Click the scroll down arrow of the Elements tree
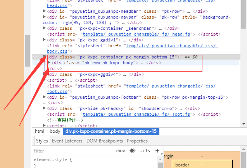Viewport: 247px width, 168px height. click(244, 124)
